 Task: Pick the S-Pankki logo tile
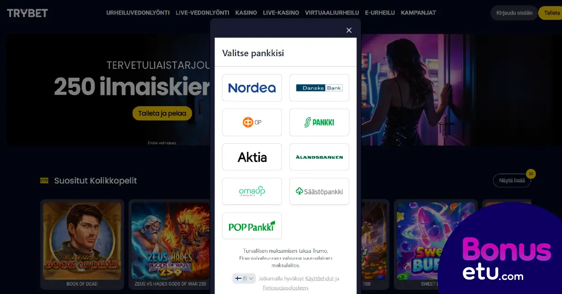tap(319, 122)
